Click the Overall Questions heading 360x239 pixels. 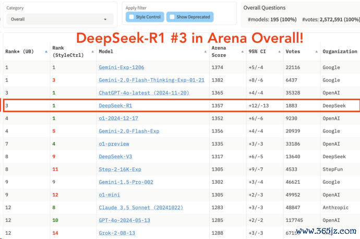[265, 8]
